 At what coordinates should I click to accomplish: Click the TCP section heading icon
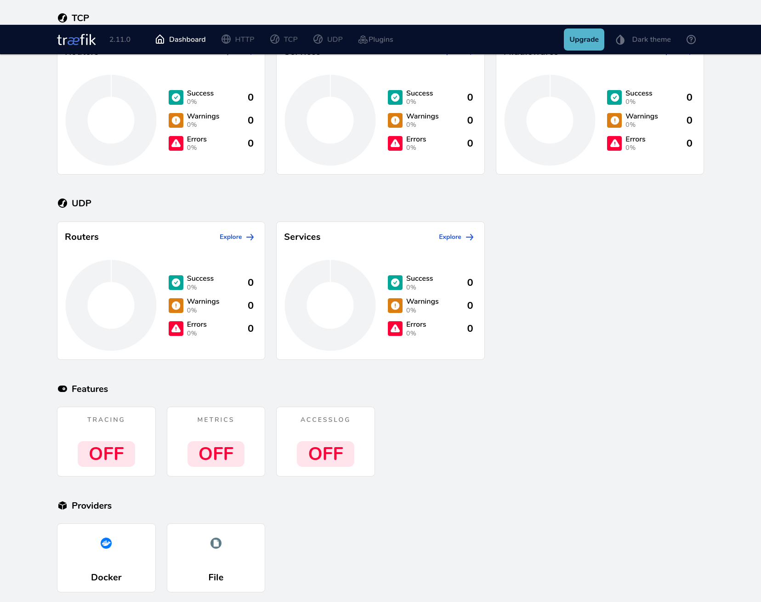[62, 18]
